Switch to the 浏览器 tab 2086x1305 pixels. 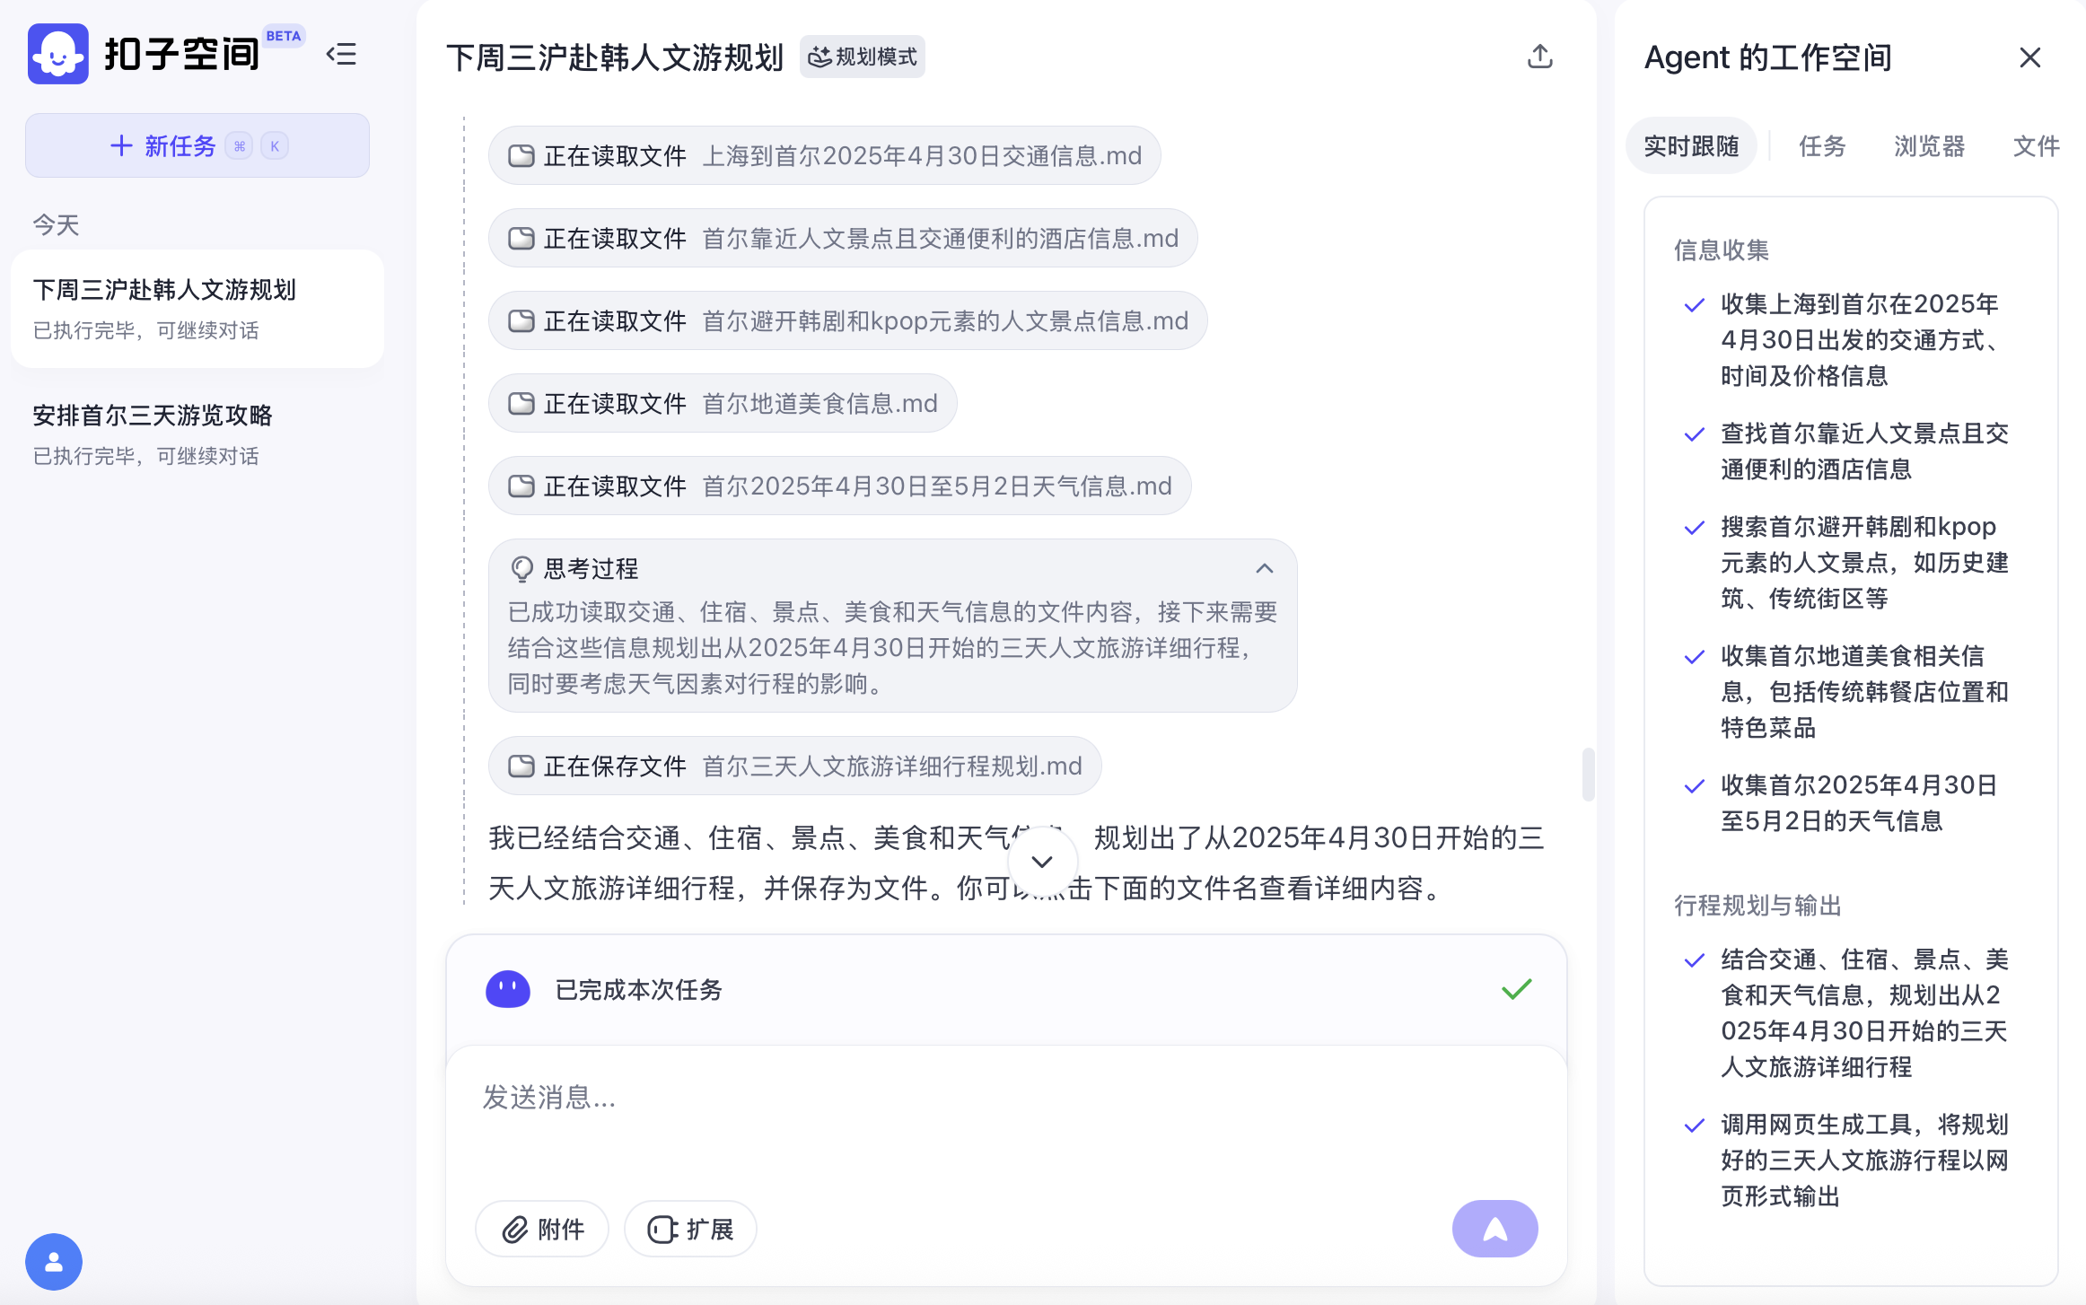[x=1929, y=146]
